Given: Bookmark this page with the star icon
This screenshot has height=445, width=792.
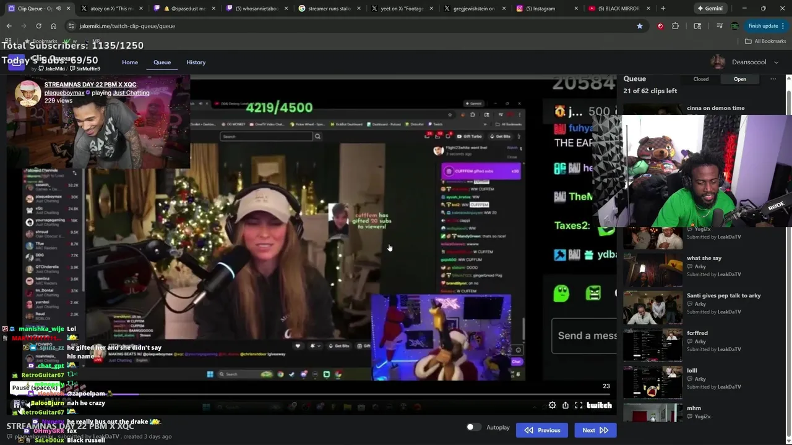Looking at the screenshot, I should point(640,26).
